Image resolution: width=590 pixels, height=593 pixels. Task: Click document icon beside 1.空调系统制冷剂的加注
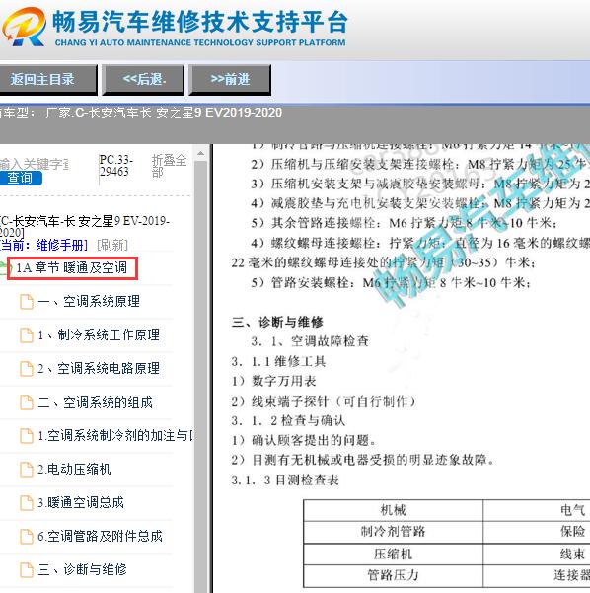click(x=26, y=436)
